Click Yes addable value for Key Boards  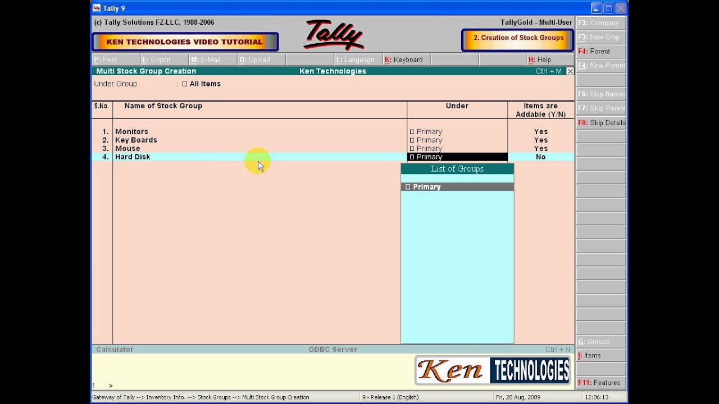[541, 140]
